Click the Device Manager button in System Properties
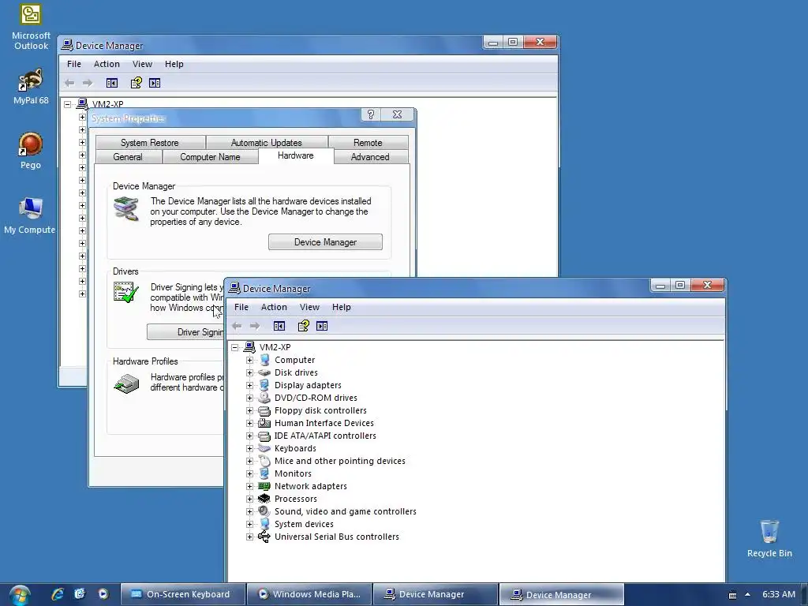This screenshot has height=606, width=808. [325, 242]
